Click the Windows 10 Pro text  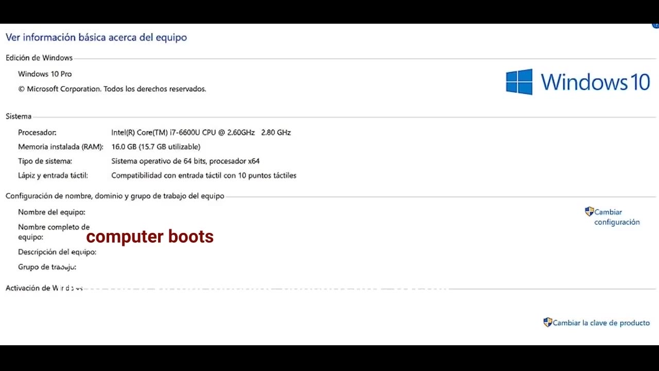[x=45, y=74]
